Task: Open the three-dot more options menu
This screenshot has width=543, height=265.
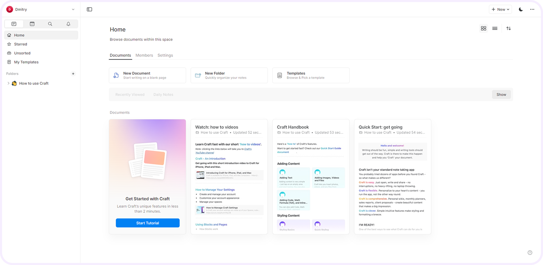Action: (x=532, y=9)
